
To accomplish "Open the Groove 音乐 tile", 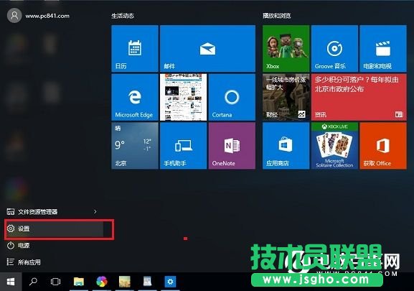I will pyautogui.click(x=334, y=48).
